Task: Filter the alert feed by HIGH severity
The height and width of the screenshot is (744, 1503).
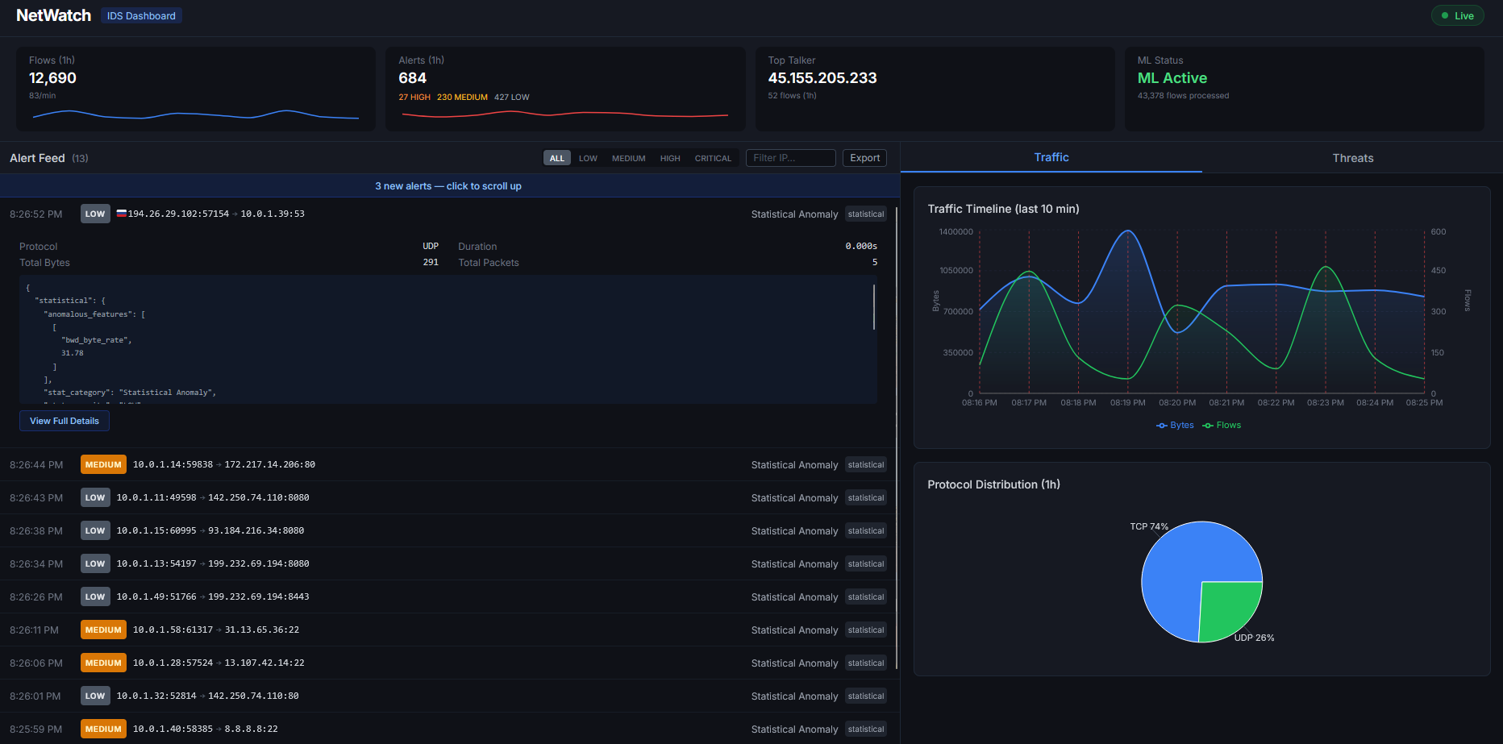Action: pyautogui.click(x=670, y=159)
